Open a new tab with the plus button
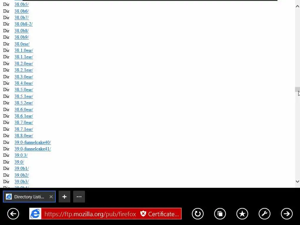This screenshot has width=300, height=225. [x=64, y=197]
